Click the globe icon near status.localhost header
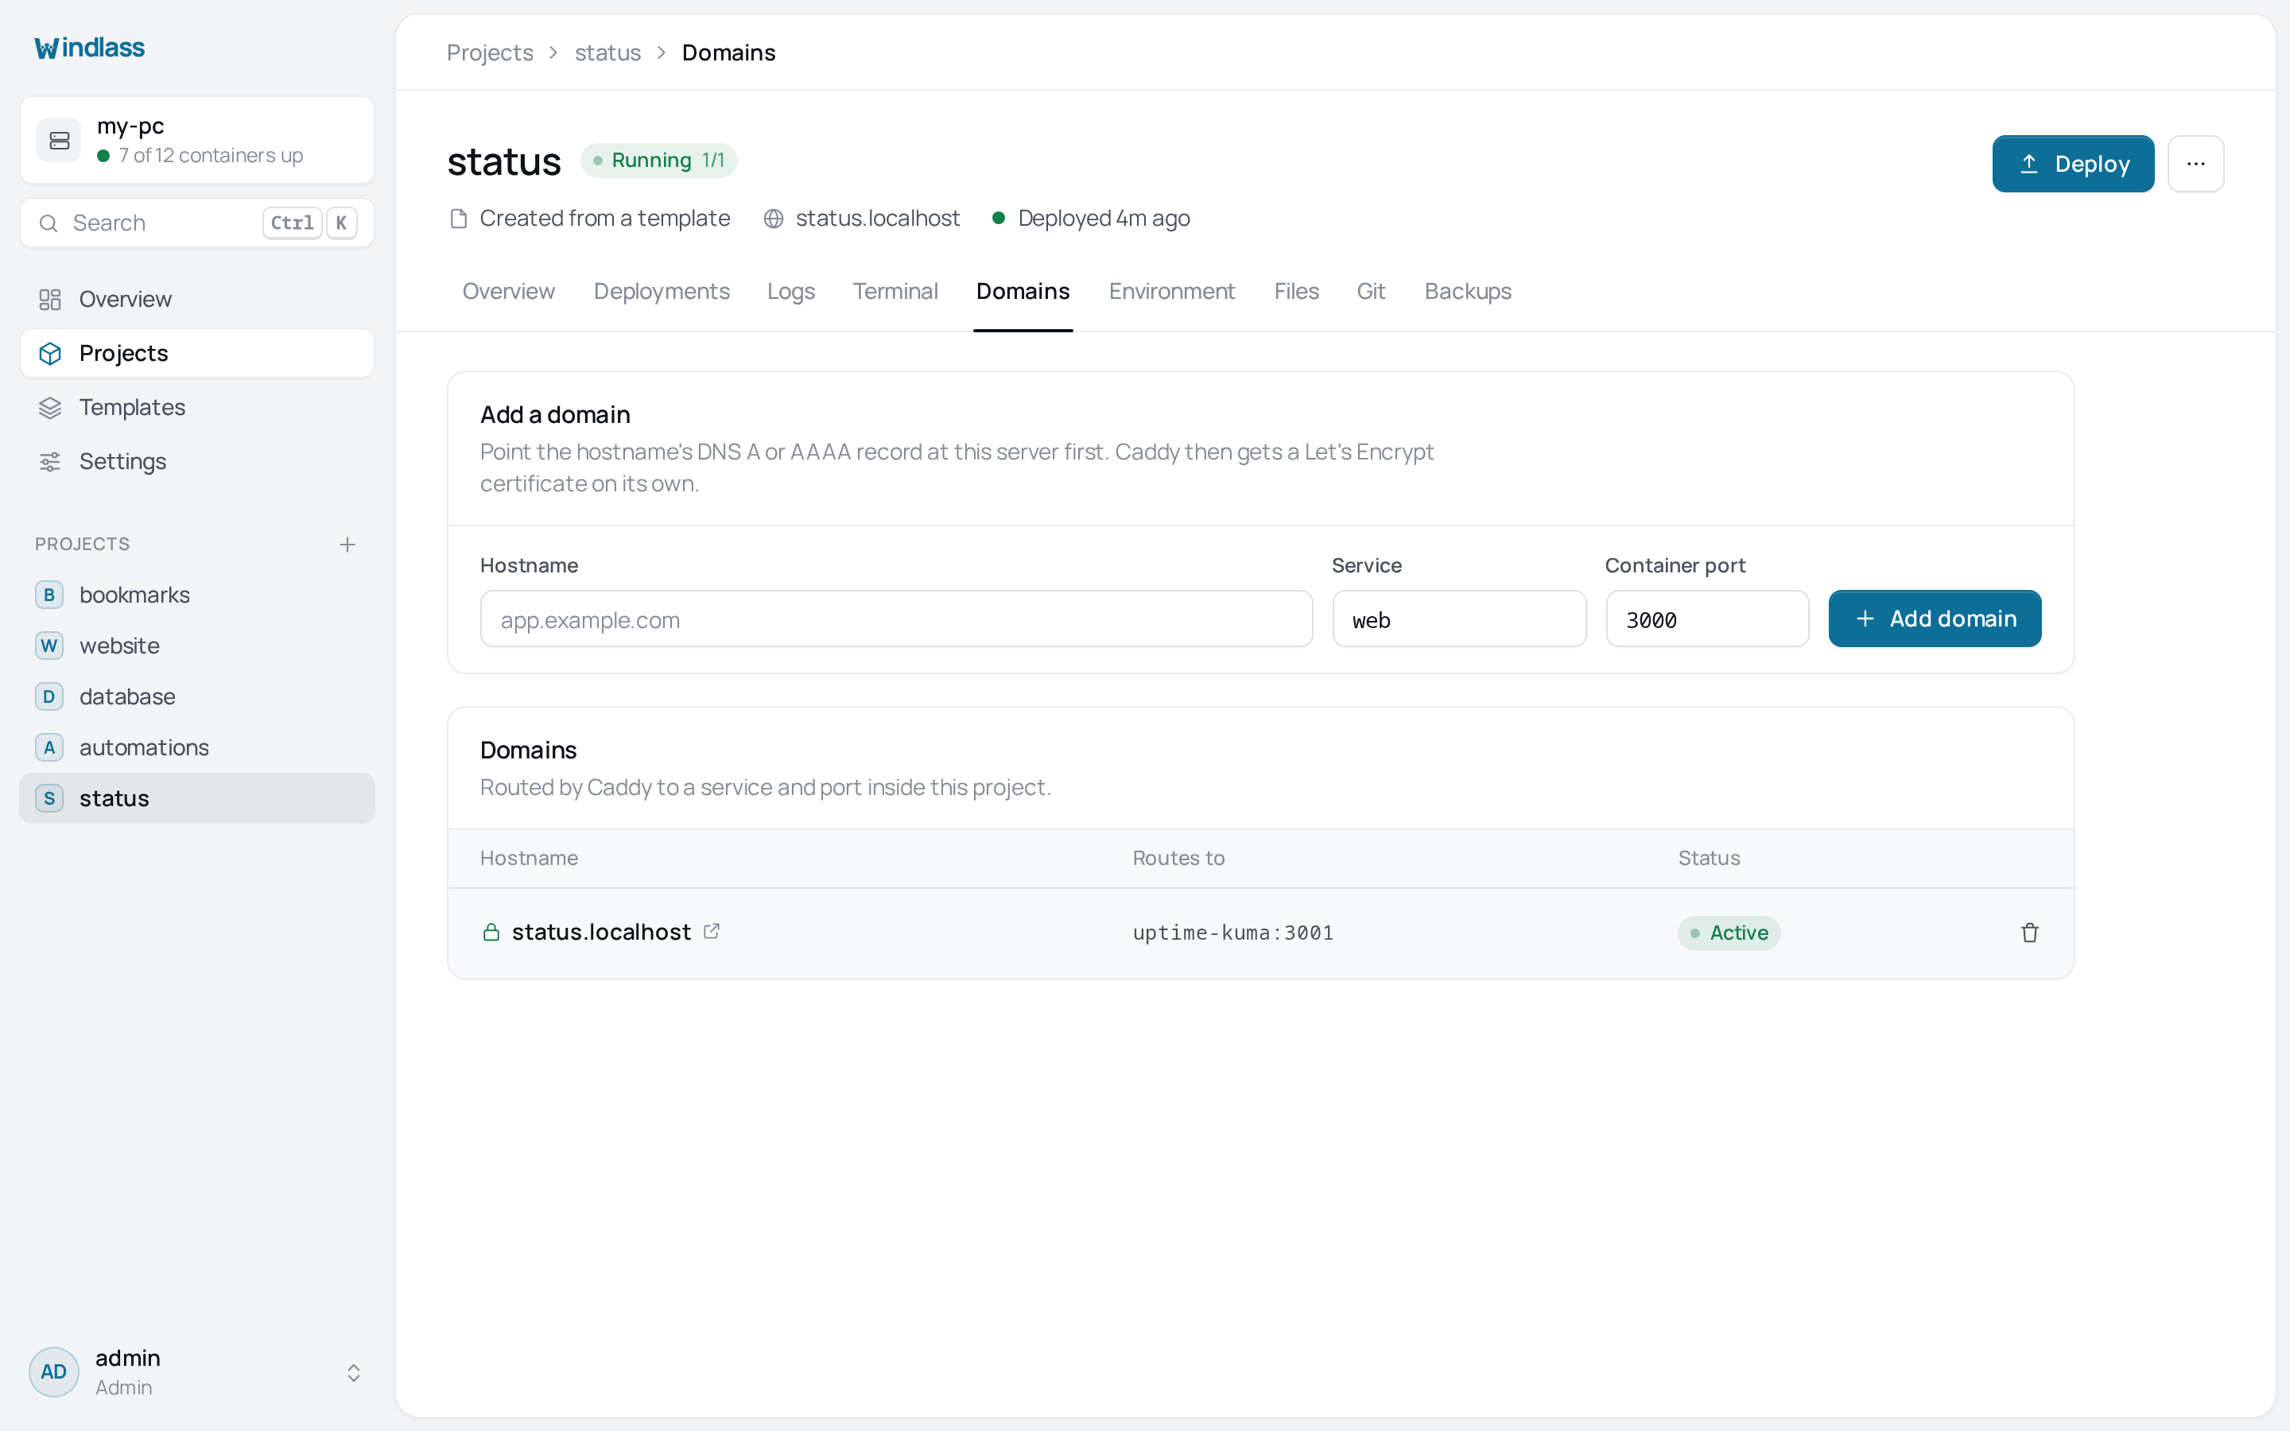 773,219
